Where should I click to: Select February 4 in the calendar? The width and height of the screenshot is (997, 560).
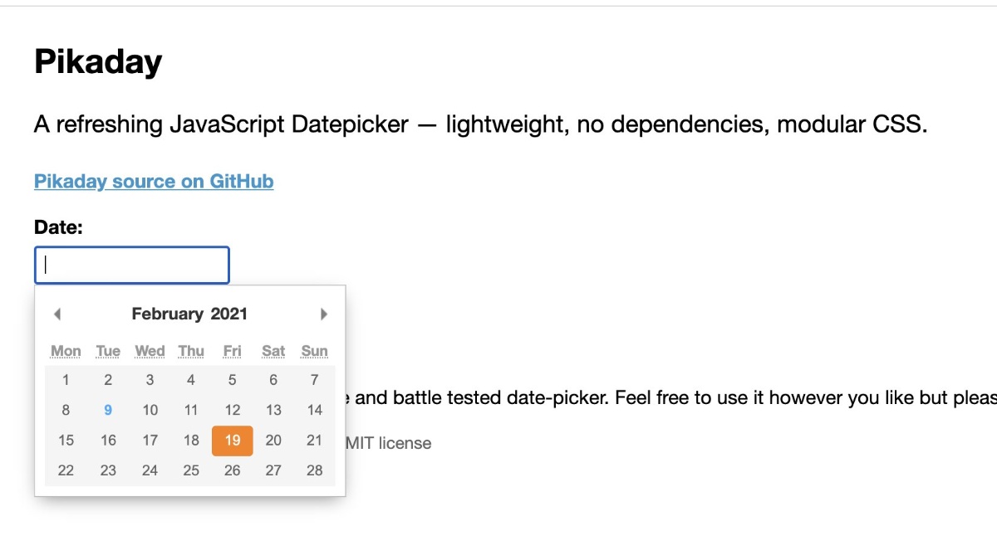191,381
